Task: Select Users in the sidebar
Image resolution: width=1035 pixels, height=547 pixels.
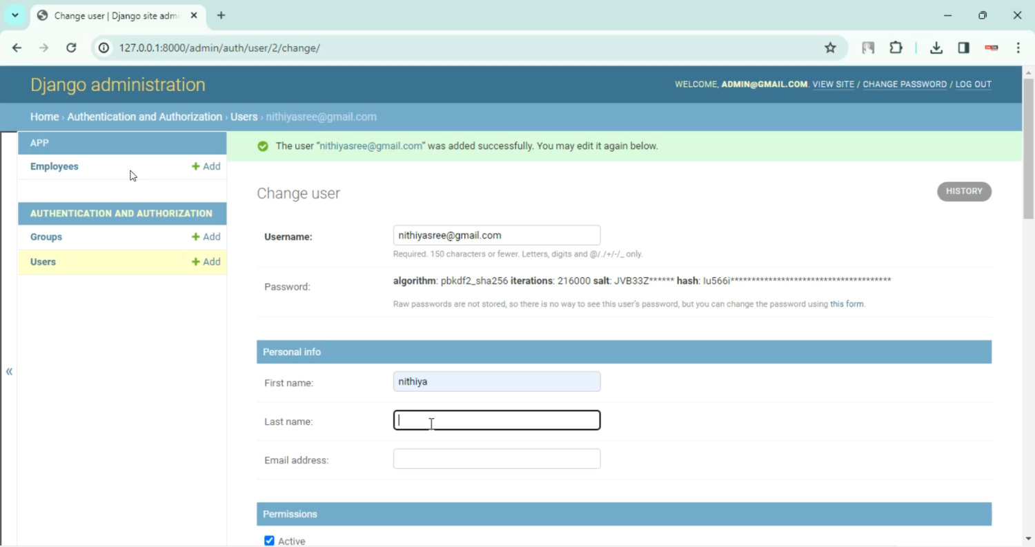Action: coord(43,262)
